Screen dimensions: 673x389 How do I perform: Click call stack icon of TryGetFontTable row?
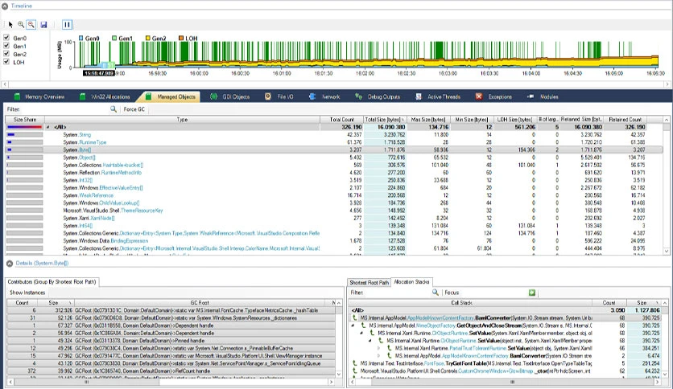pyautogui.click(x=354, y=363)
